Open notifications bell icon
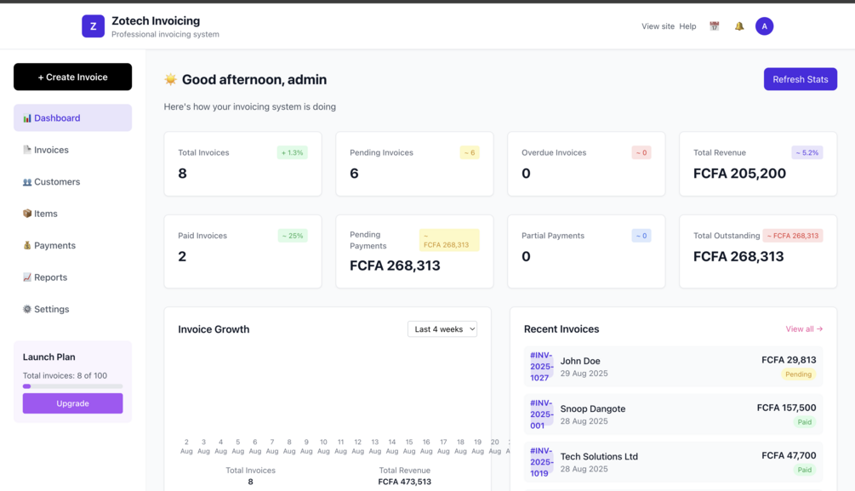The height and width of the screenshot is (491, 855). (738, 26)
